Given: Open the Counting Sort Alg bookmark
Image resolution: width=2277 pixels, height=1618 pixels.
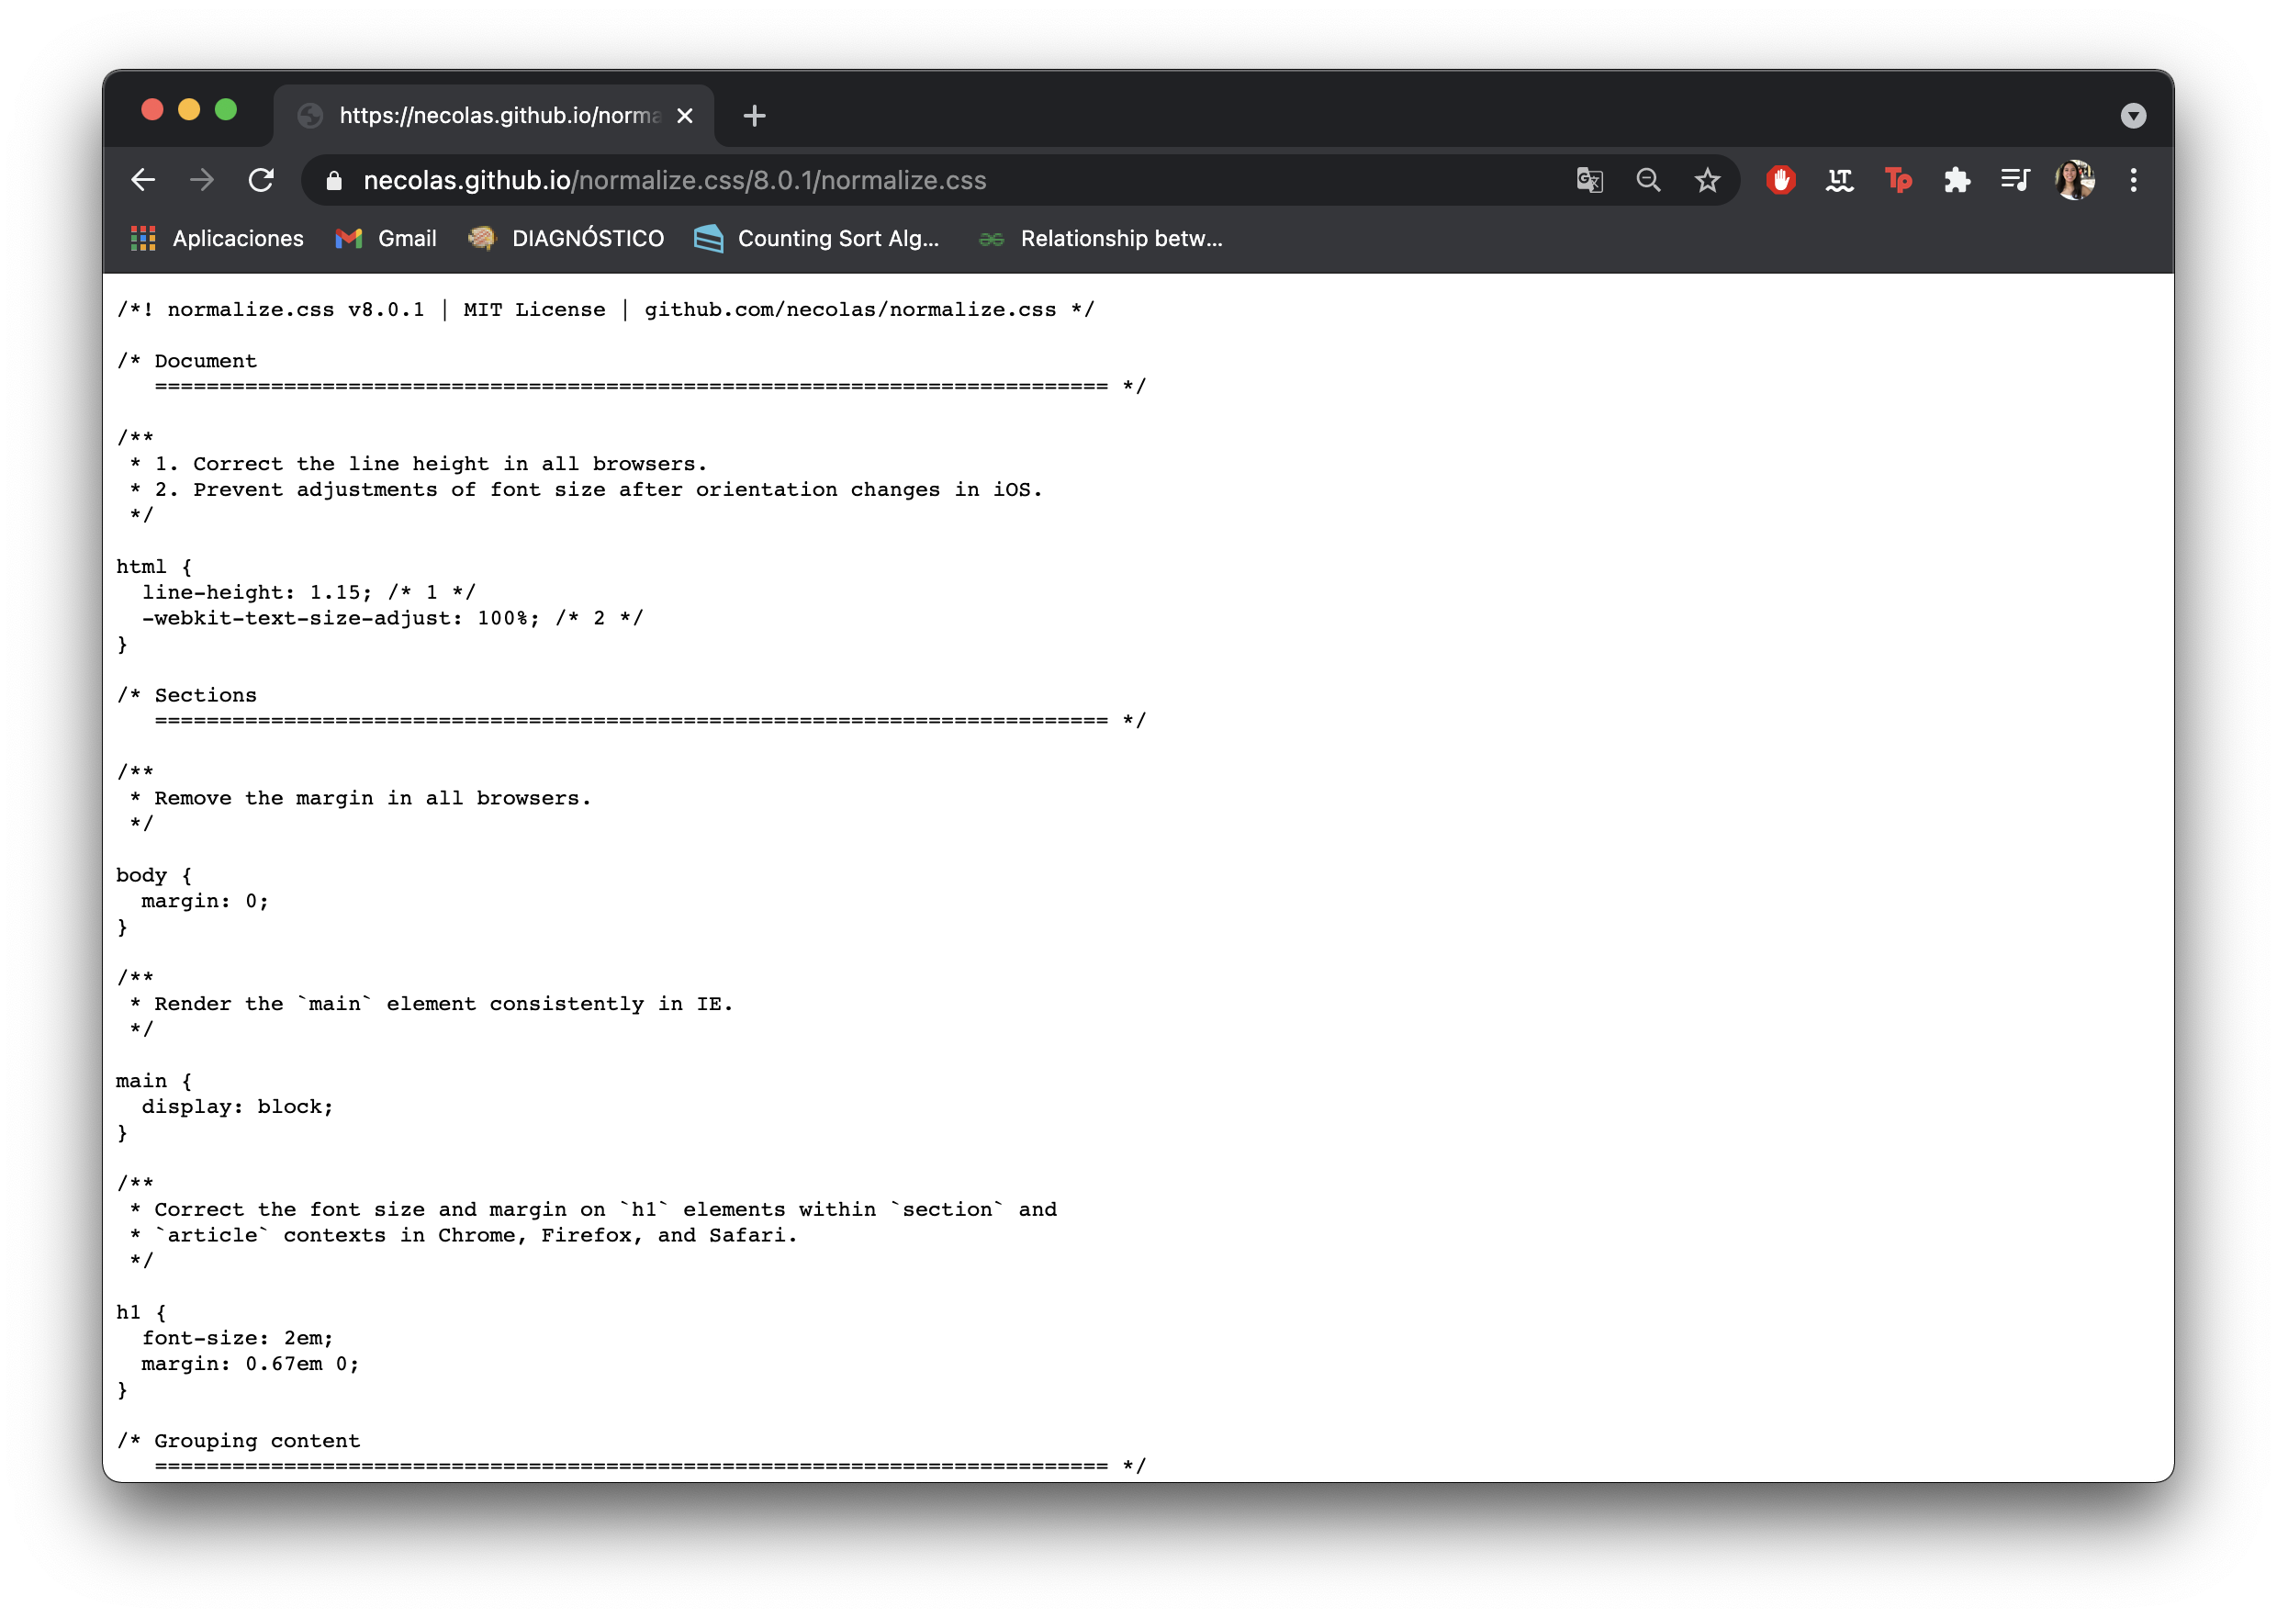Looking at the screenshot, I should (817, 238).
